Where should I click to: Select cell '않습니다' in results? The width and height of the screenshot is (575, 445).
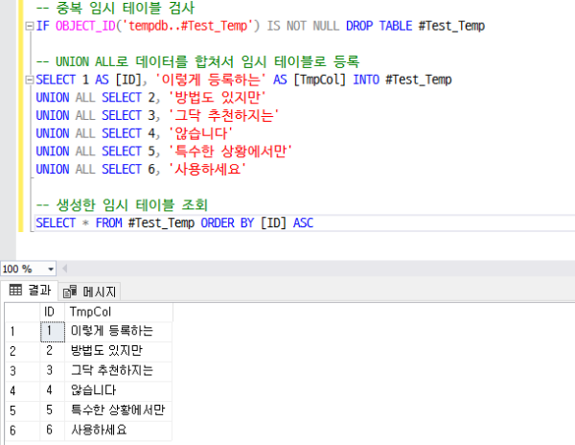tap(119, 390)
